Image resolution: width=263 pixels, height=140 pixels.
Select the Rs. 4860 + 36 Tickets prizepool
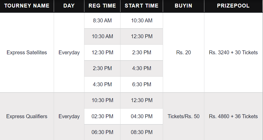click(x=233, y=116)
